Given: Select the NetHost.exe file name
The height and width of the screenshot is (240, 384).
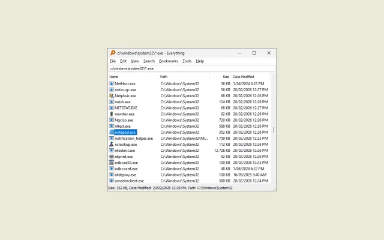Looking at the screenshot, I should tap(125, 84).
